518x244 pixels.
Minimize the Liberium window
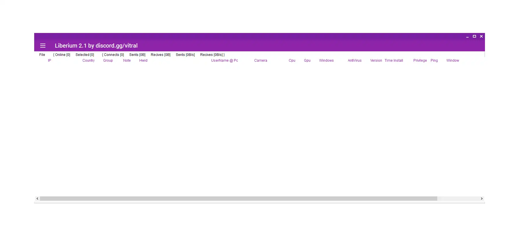point(467,36)
